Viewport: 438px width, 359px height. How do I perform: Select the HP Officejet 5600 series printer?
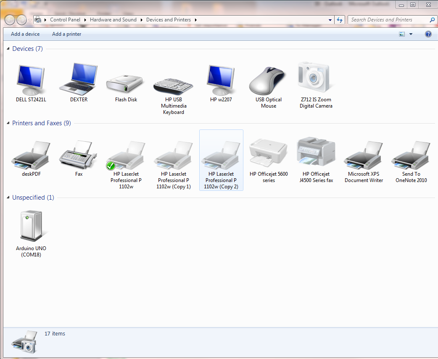click(268, 153)
